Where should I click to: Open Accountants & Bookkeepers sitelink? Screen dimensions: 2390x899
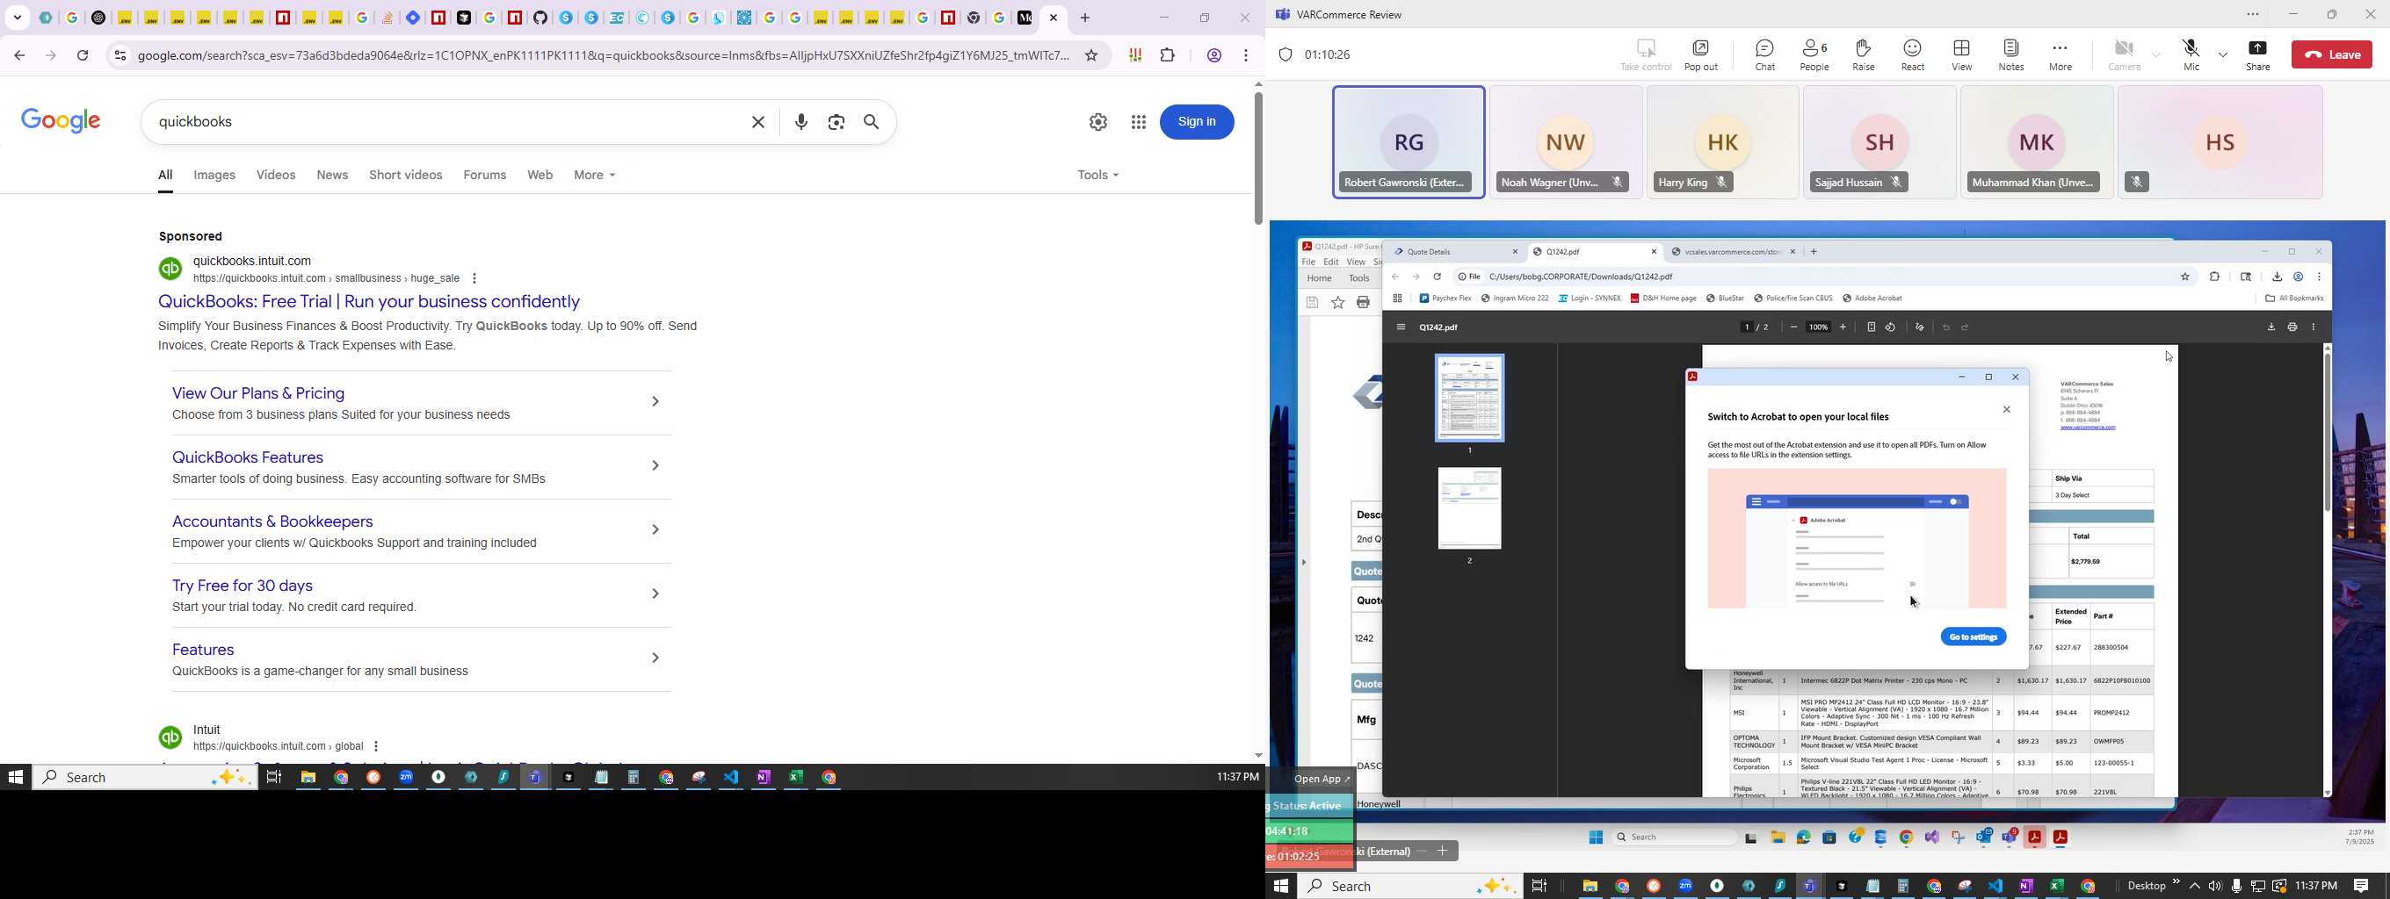[272, 521]
